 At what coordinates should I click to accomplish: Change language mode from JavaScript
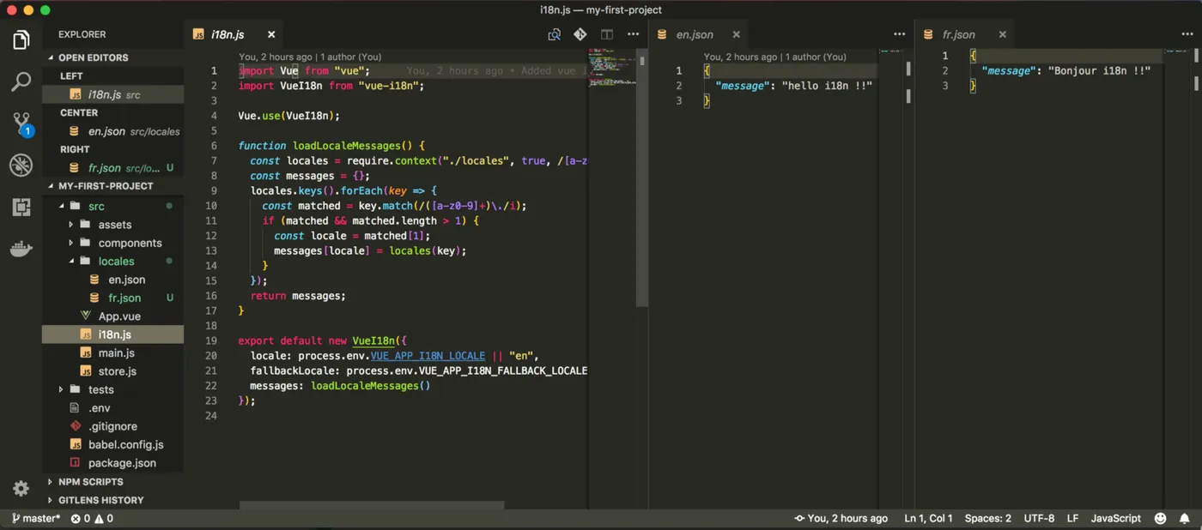coord(1115,518)
